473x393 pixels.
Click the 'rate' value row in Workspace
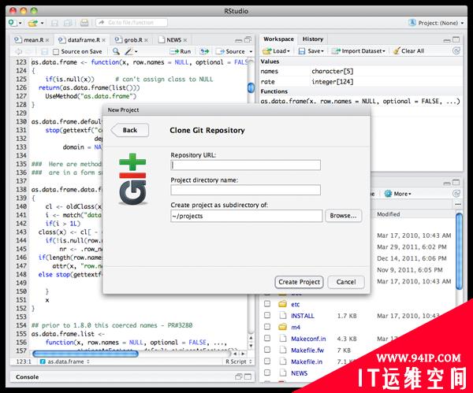pos(361,82)
